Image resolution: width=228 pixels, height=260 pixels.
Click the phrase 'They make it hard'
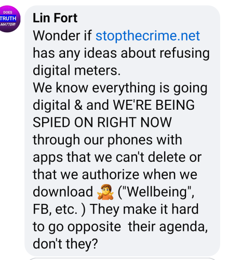tap(144, 209)
